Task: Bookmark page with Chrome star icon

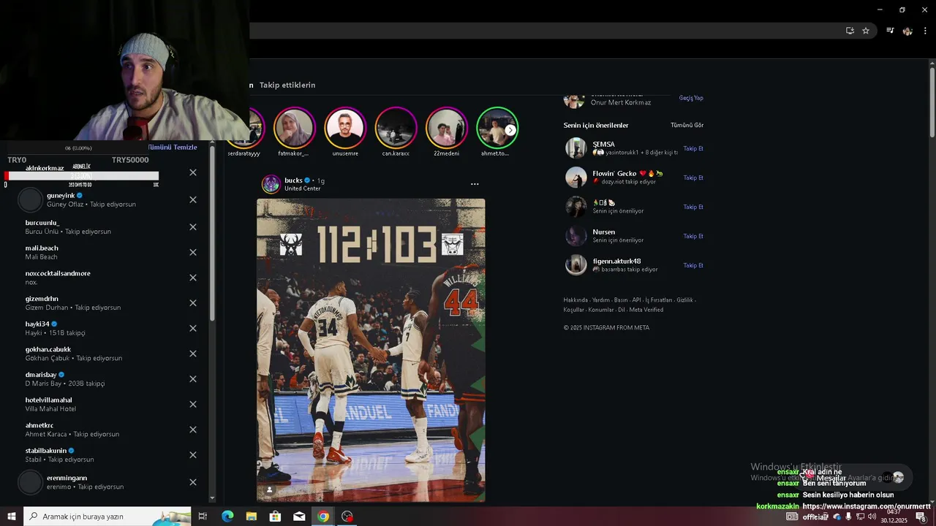Action: pos(866,31)
